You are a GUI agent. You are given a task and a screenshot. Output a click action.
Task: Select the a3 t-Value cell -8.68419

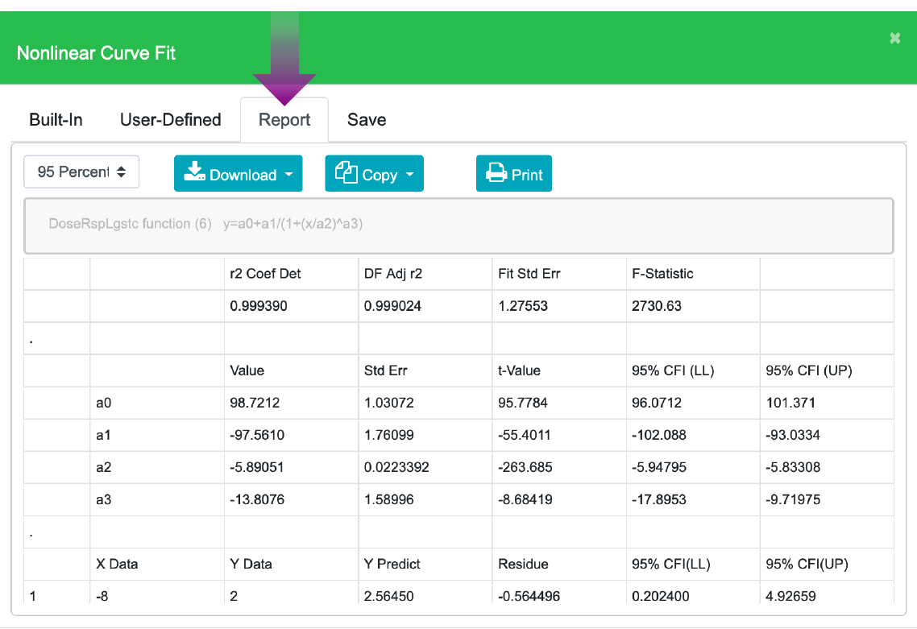(x=525, y=499)
